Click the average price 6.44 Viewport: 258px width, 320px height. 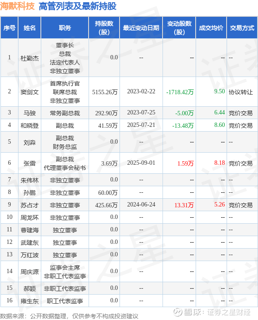219,112
